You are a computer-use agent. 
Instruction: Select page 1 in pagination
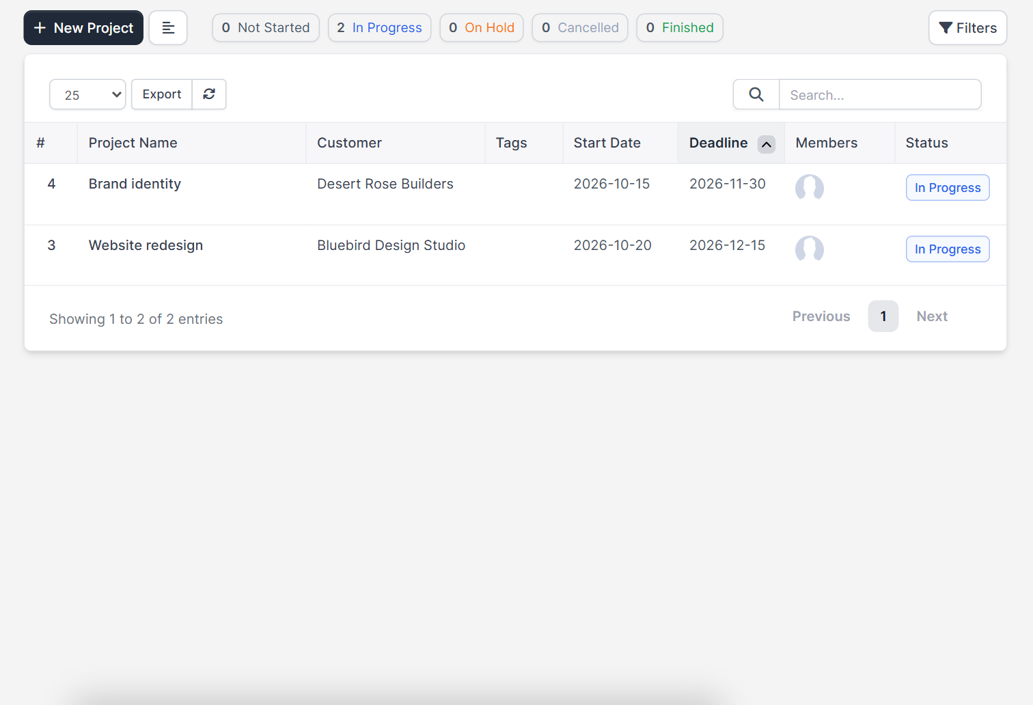click(883, 316)
